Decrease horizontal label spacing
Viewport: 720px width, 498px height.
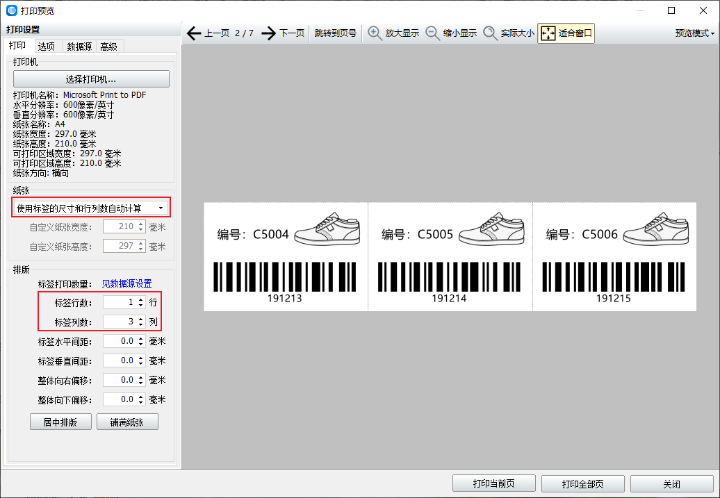141,345
